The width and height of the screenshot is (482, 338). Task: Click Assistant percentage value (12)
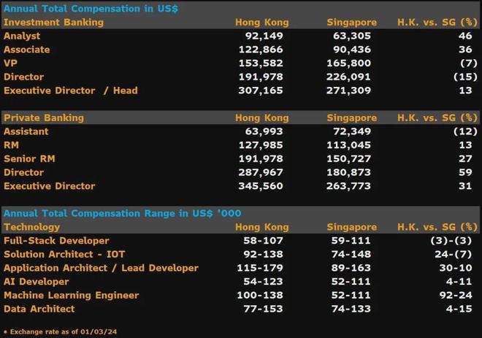point(465,131)
